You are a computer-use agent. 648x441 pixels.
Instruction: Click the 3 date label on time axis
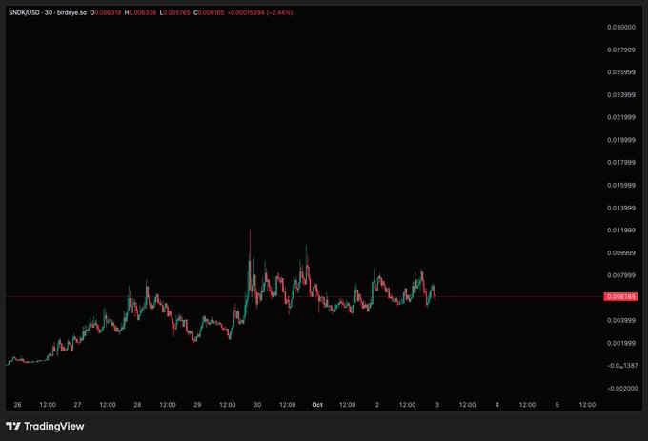pyautogui.click(x=436, y=405)
